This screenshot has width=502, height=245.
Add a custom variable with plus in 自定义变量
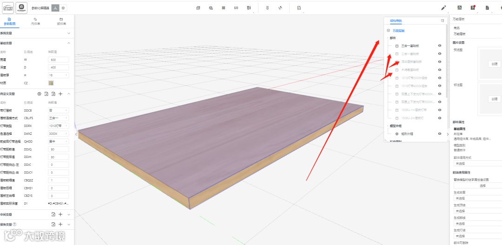click(x=60, y=94)
